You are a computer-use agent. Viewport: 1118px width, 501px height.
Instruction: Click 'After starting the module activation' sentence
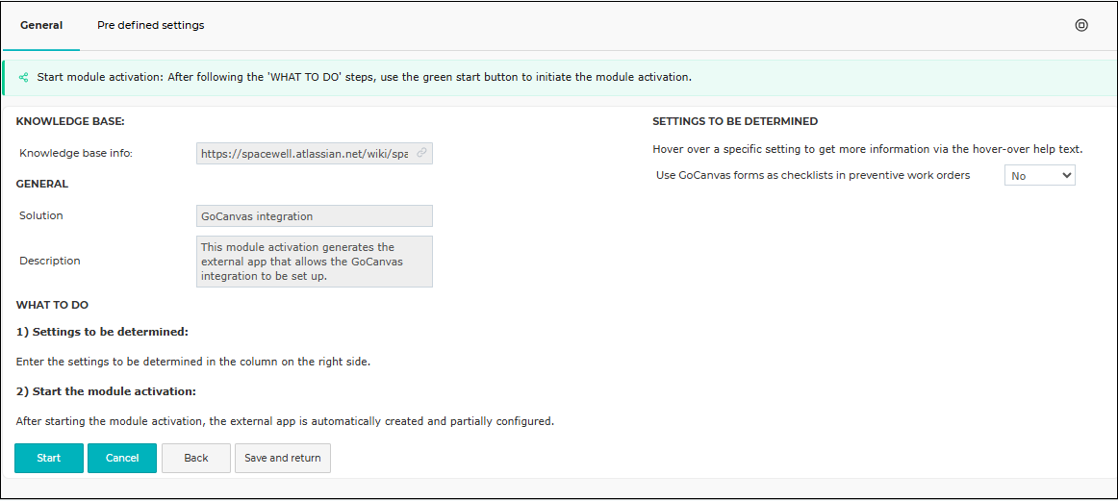285,421
